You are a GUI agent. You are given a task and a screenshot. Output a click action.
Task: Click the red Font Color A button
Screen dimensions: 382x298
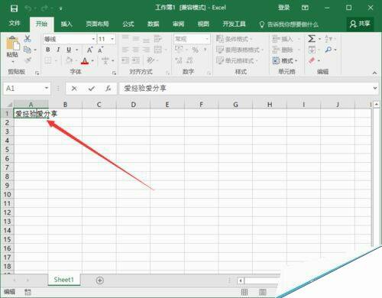pos(85,60)
